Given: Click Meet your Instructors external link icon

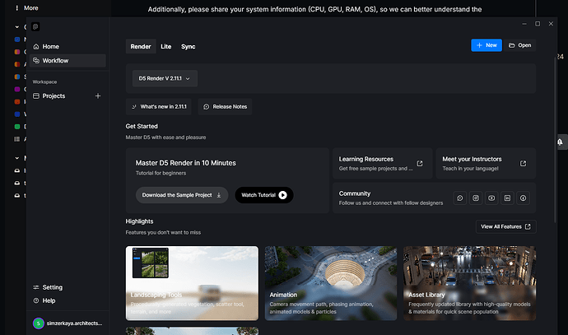Looking at the screenshot, I should (523, 164).
